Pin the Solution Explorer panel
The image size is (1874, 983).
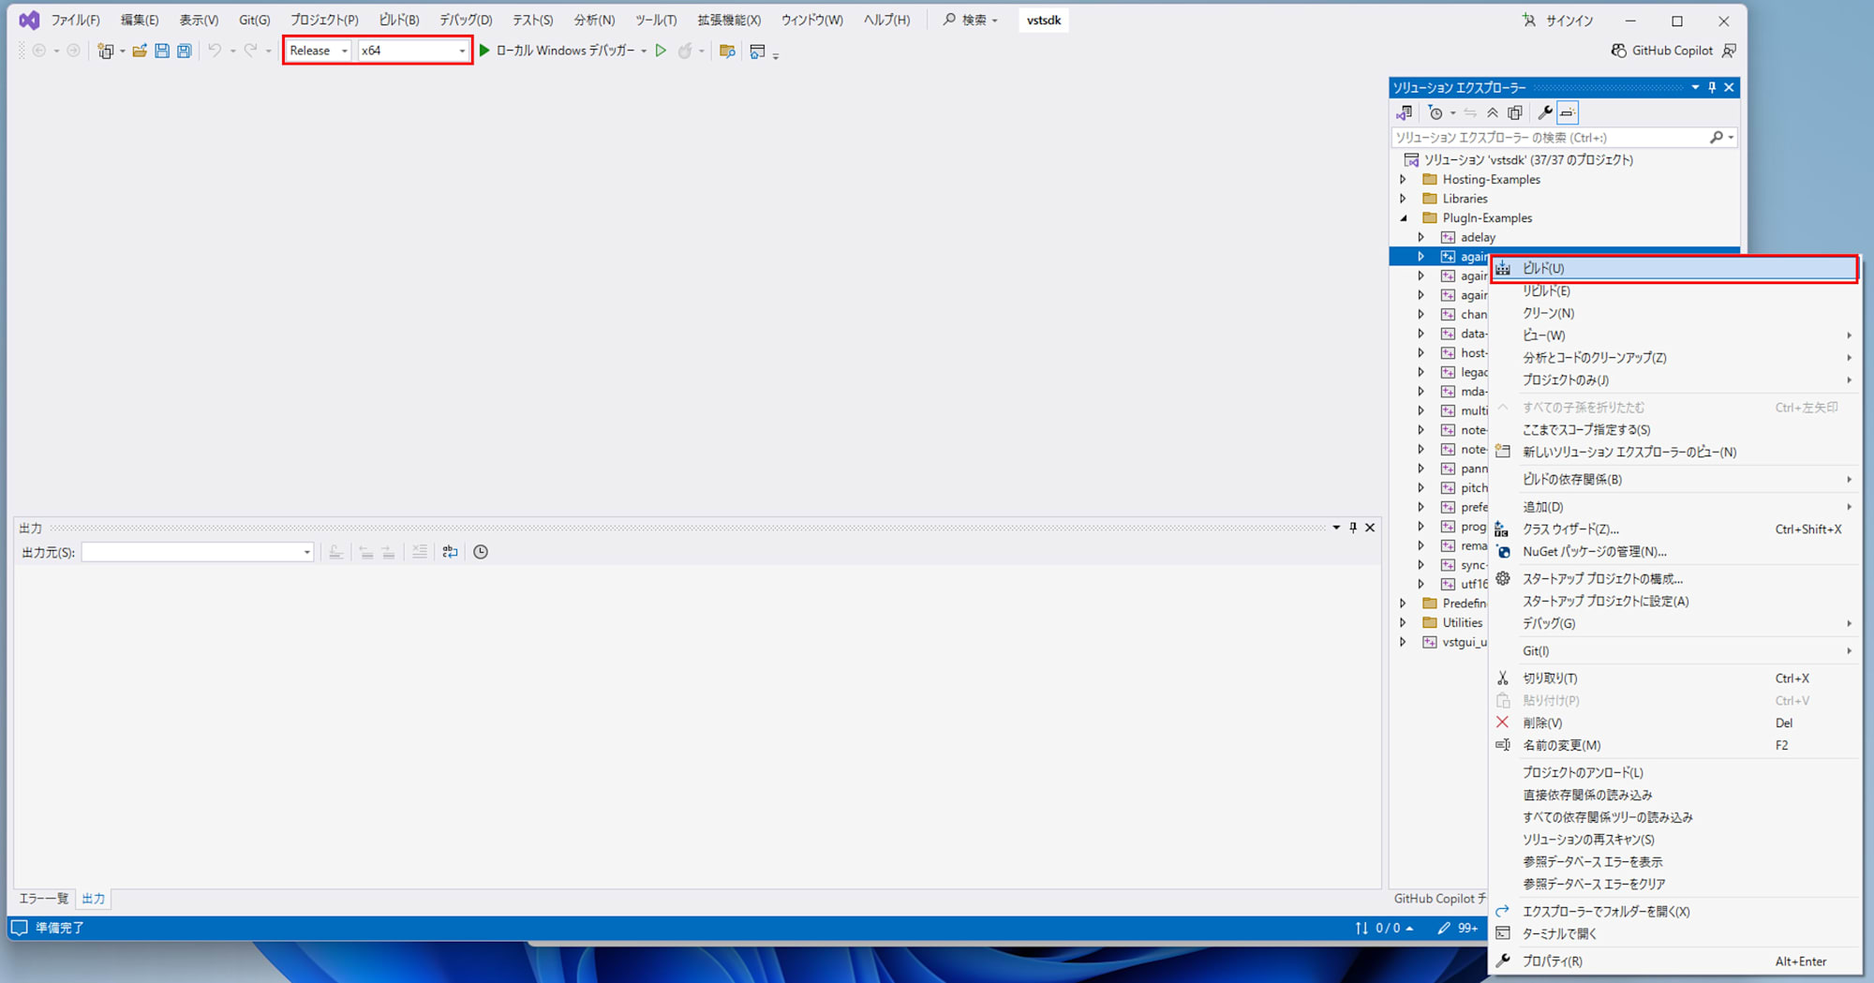coord(1712,87)
